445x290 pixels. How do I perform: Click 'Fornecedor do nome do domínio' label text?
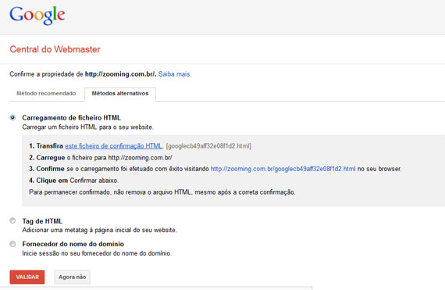coord(73,244)
